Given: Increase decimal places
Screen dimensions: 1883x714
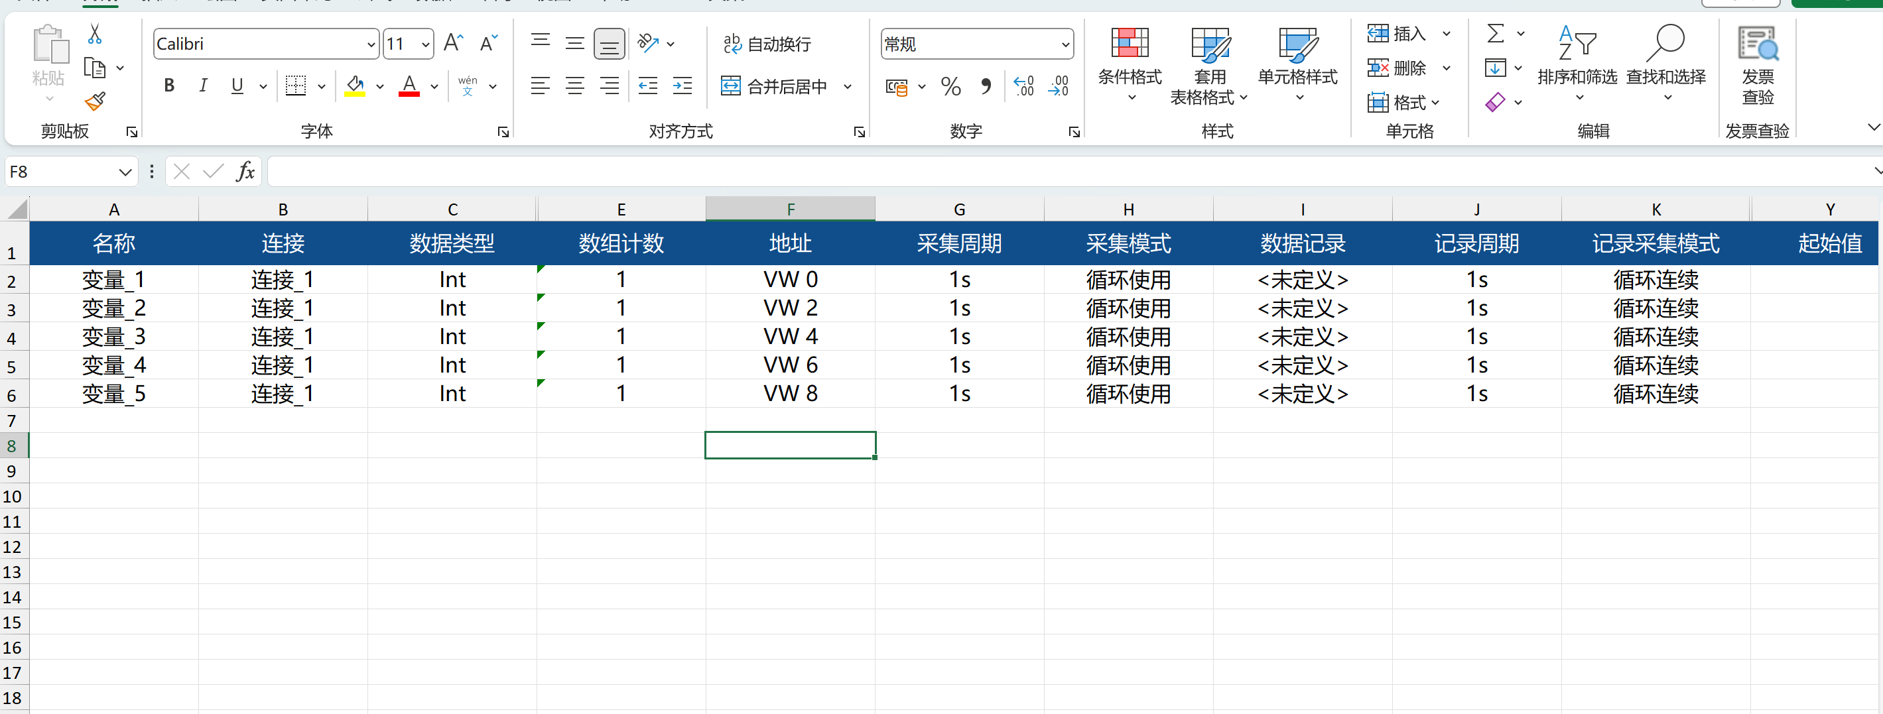Looking at the screenshot, I should [1023, 86].
